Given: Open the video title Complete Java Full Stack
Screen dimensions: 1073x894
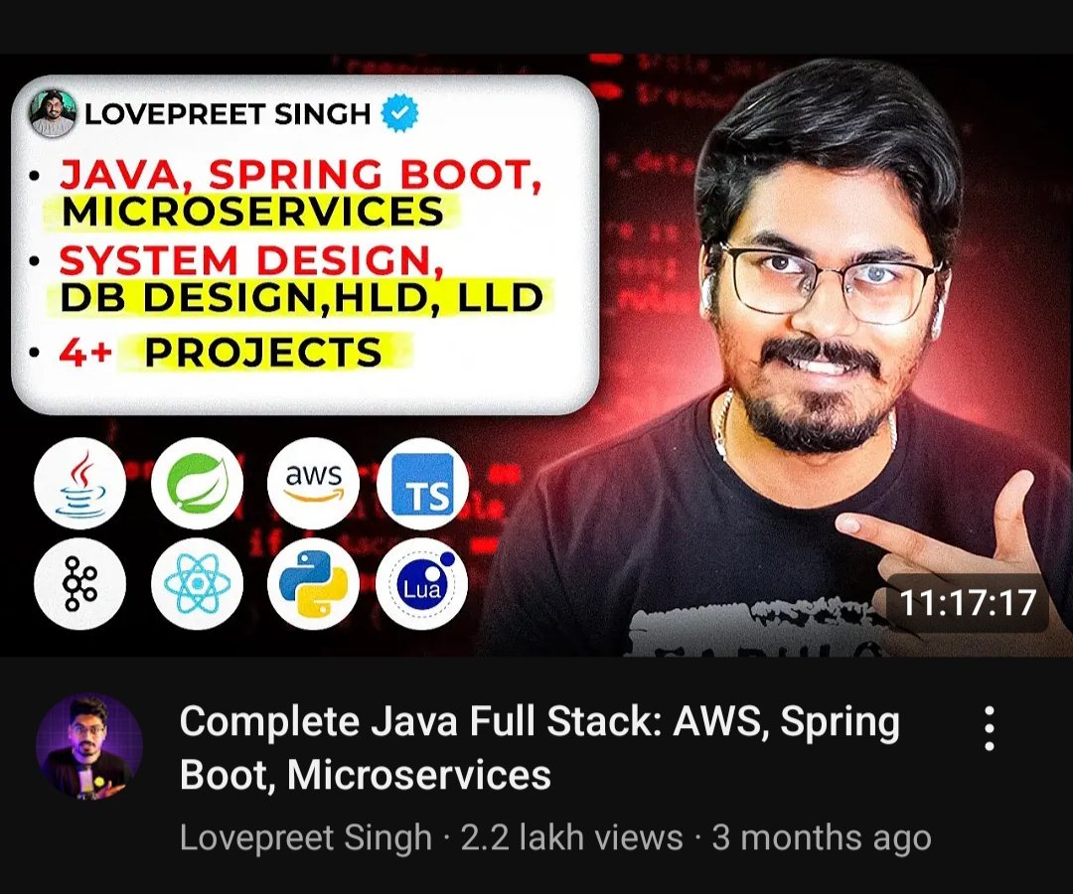Looking at the screenshot, I should point(539,748).
